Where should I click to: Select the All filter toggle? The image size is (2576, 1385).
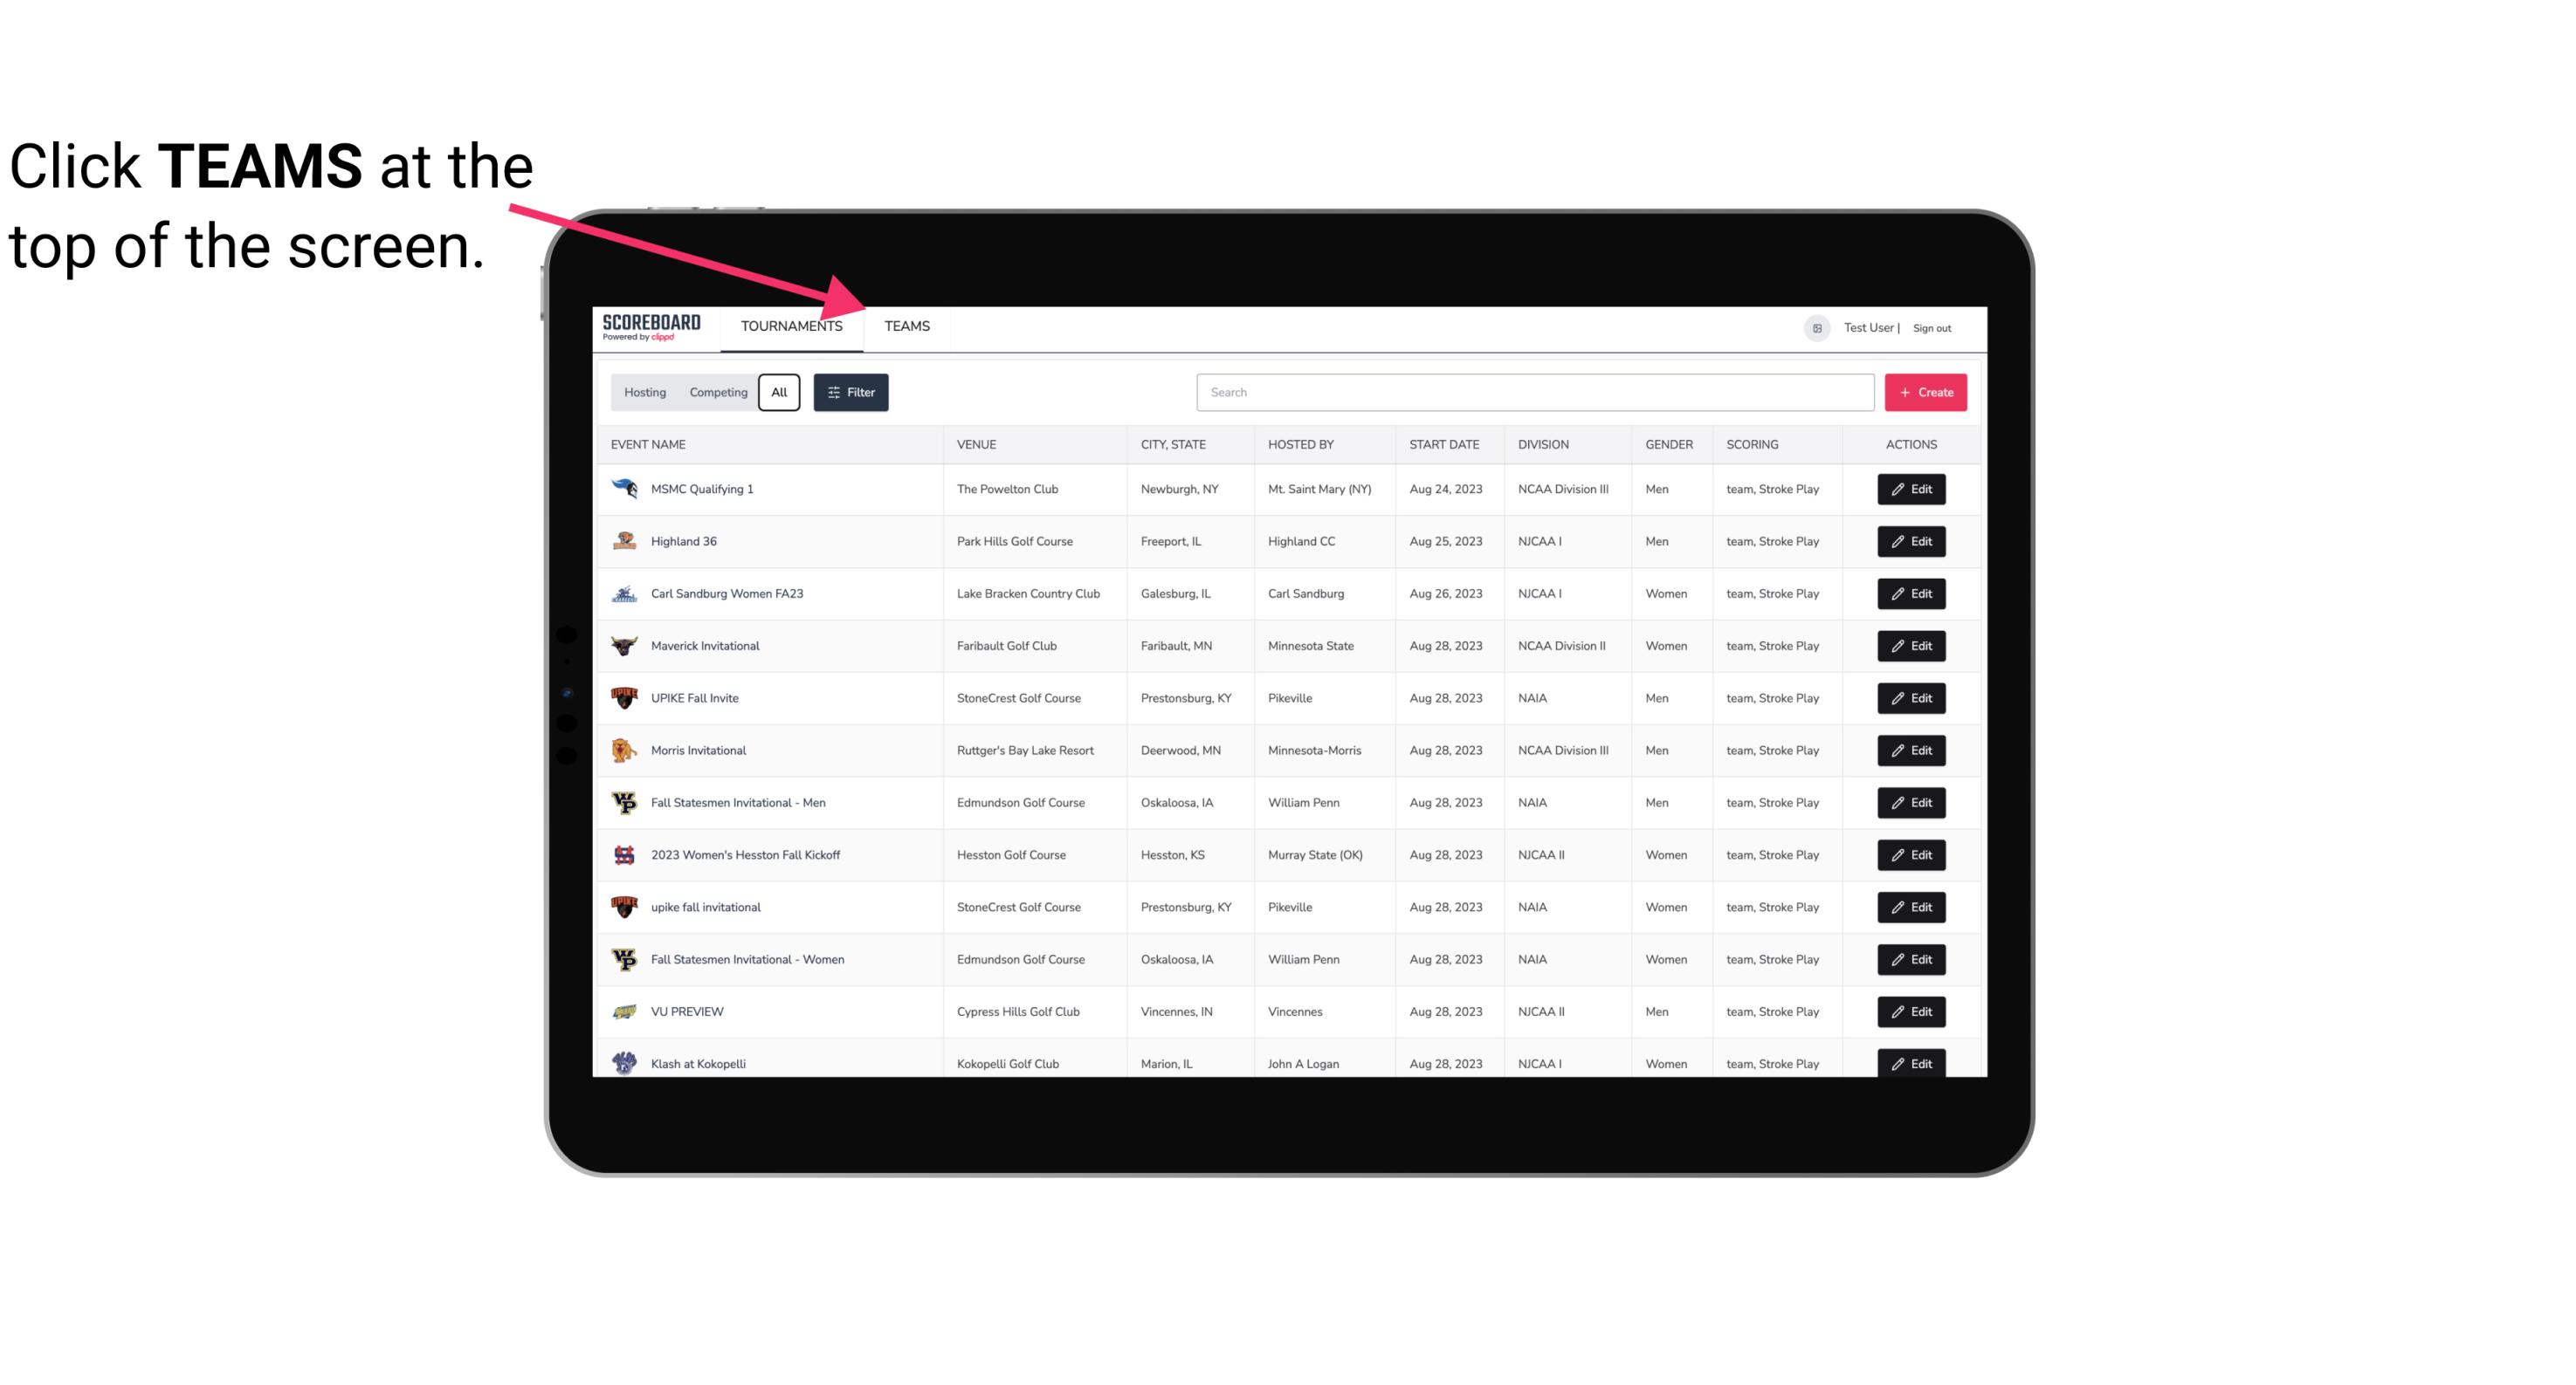(778, 393)
